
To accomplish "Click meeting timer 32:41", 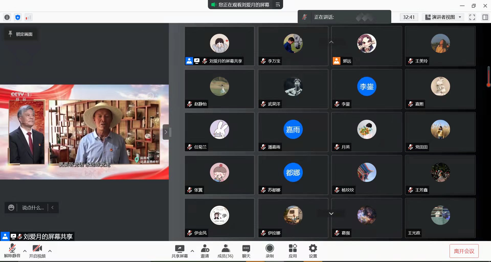I will [409, 17].
